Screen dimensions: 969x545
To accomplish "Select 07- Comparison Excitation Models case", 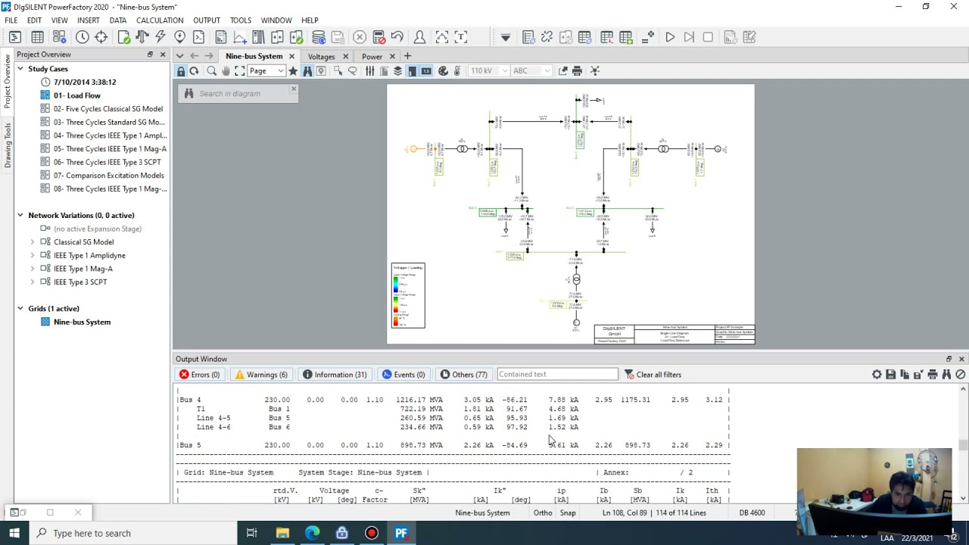I will (x=108, y=176).
